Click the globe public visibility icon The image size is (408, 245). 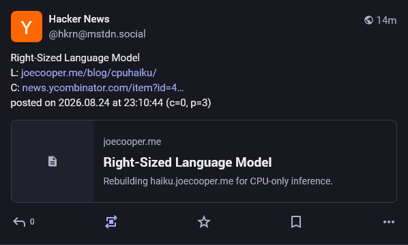point(368,20)
